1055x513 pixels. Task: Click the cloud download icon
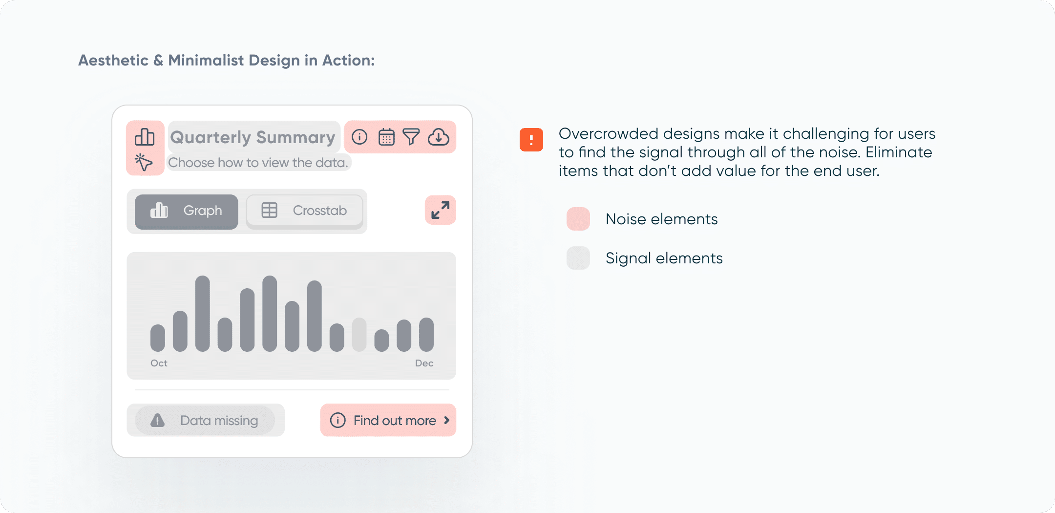[x=439, y=137]
